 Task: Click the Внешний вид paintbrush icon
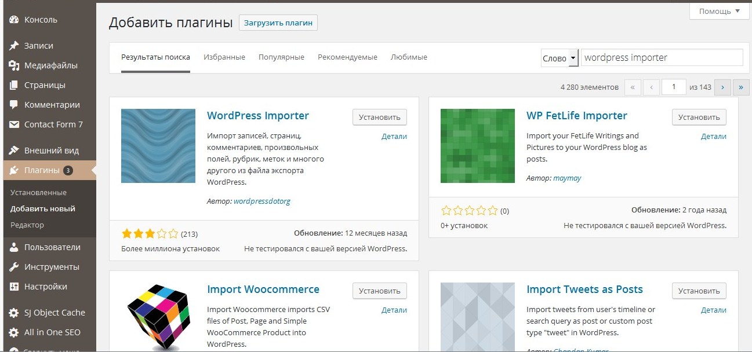pyautogui.click(x=14, y=151)
